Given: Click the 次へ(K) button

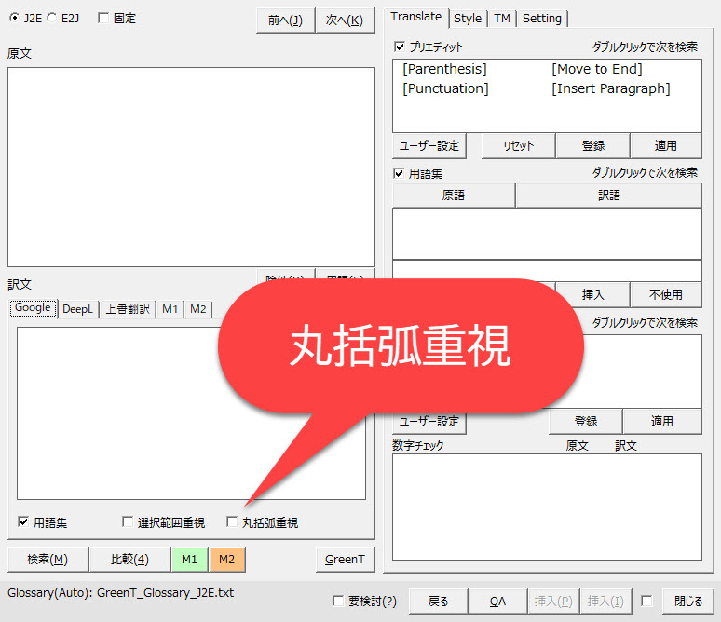Looking at the screenshot, I should tap(344, 20).
